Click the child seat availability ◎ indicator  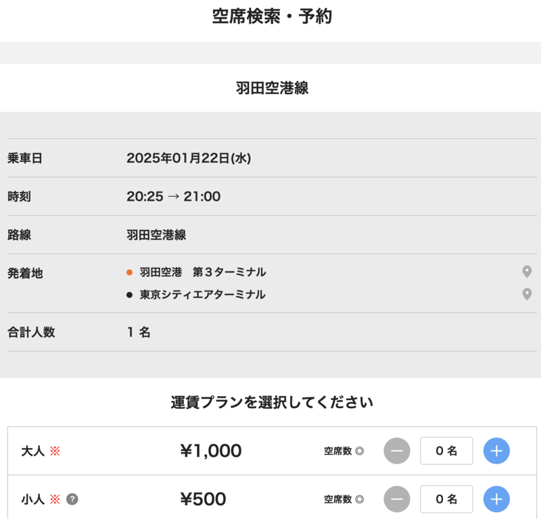coord(360,499)
